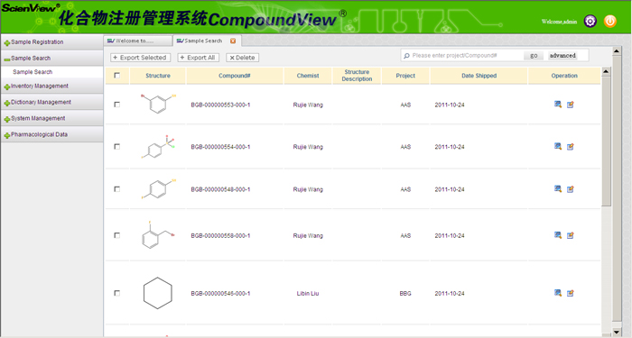
Task: Open the purple settings gear icon
Action: pos(590,21)
